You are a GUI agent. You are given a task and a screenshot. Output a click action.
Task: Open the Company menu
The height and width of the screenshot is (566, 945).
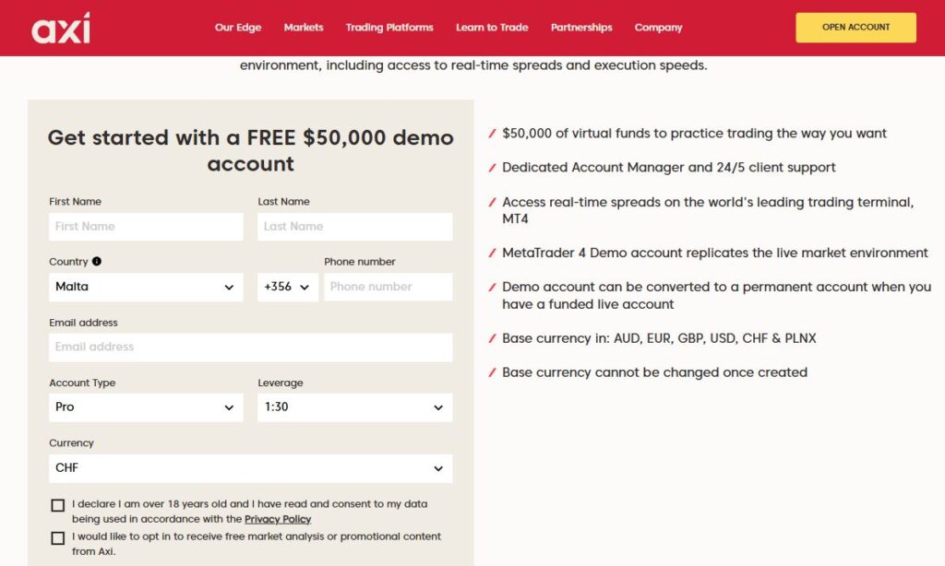tap(658, 28)
